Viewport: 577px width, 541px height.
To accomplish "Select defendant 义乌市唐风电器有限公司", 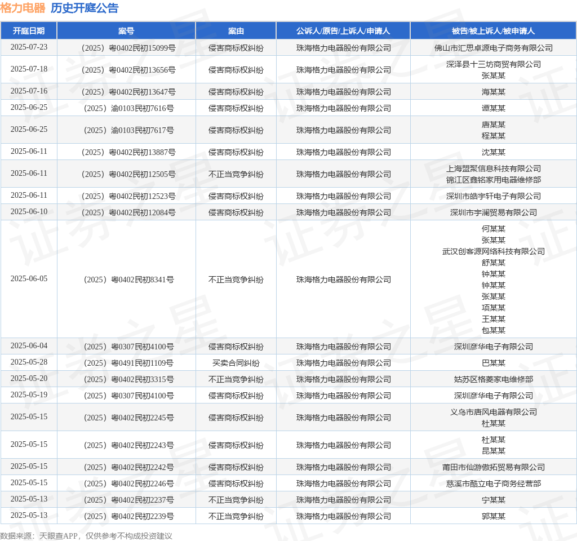I will [x=494, y=412].
